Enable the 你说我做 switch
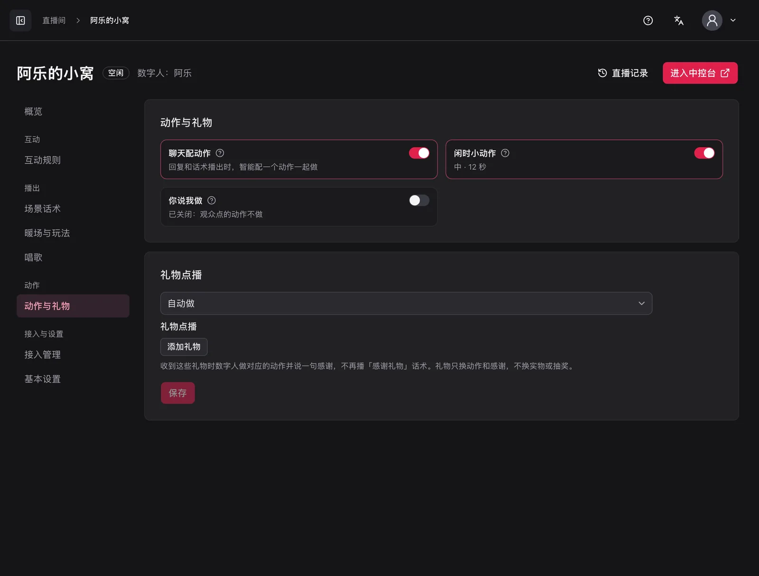 point(419,200)
